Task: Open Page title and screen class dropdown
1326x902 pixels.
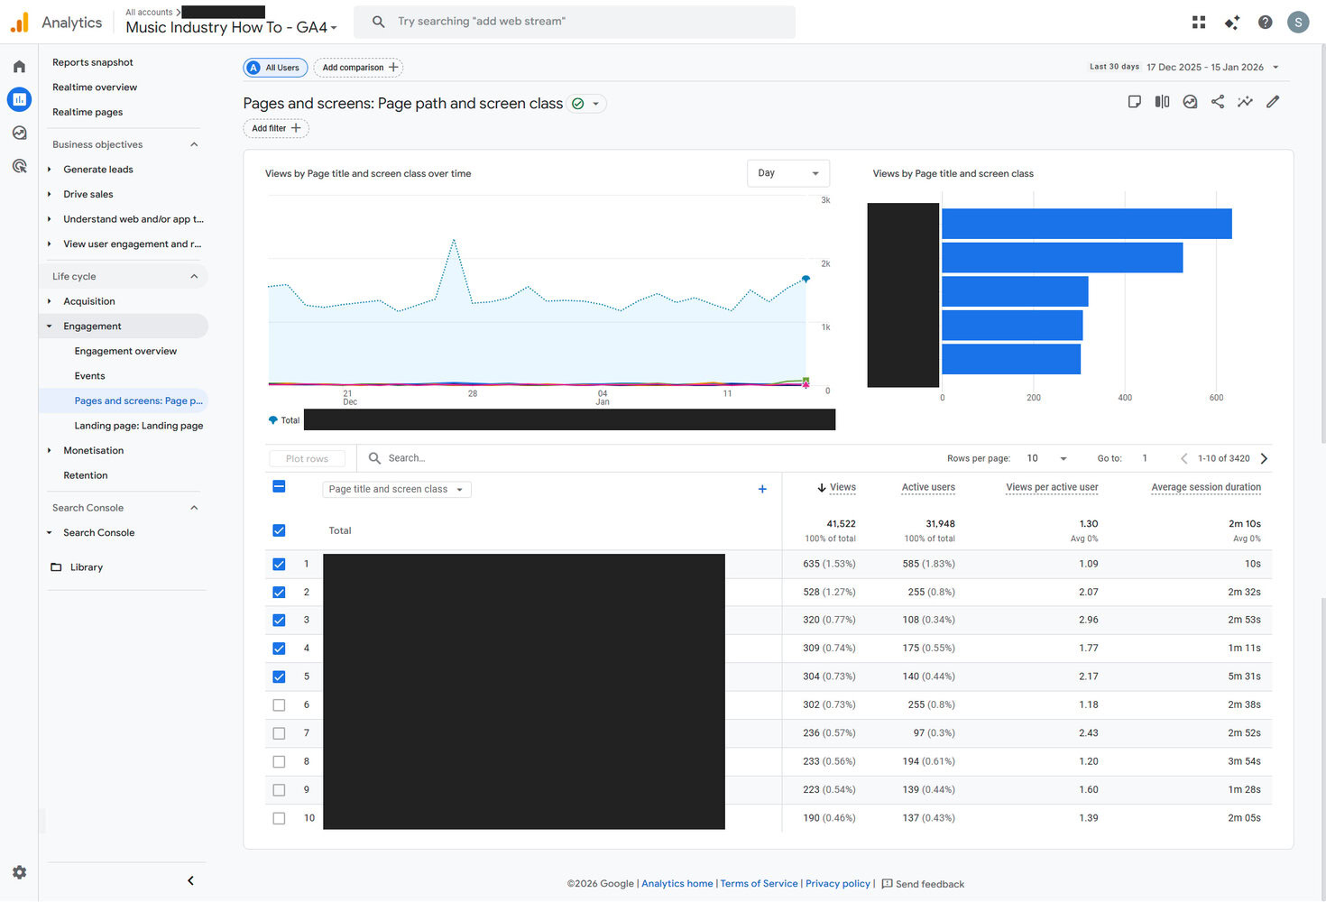Action: coord(396,490)
